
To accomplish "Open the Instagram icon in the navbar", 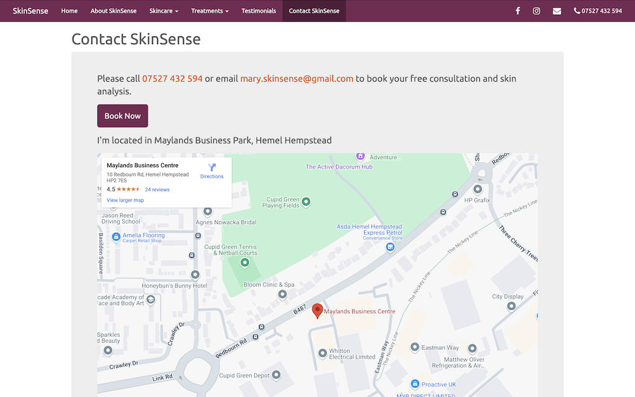I will [536, 11].
